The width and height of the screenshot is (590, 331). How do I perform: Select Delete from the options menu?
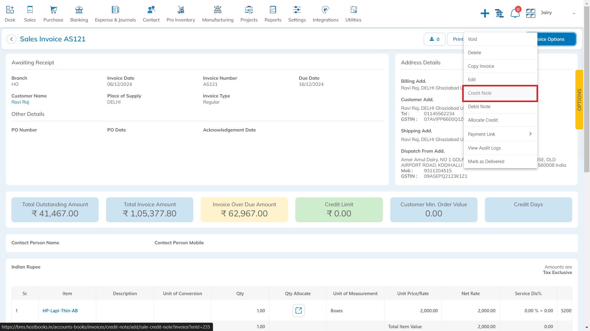[x=500, y=53]
